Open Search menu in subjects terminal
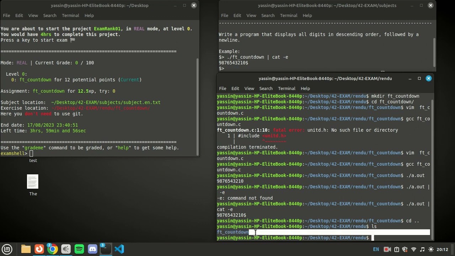The image size is (455, 256). pos(268,16)
